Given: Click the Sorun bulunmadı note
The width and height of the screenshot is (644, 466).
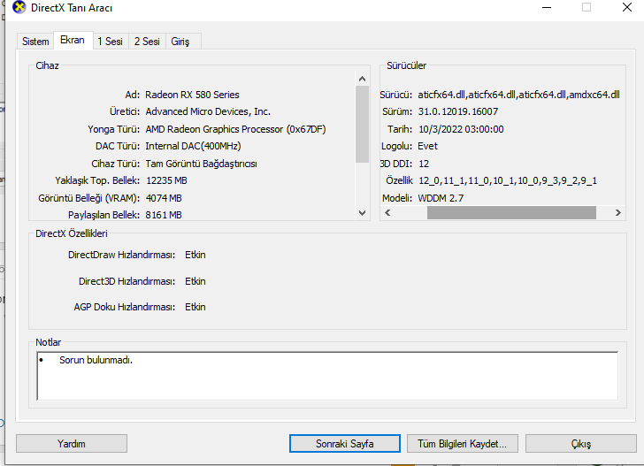Looking at the screenshot, I should pyautogui.click(x=96, y=360).
